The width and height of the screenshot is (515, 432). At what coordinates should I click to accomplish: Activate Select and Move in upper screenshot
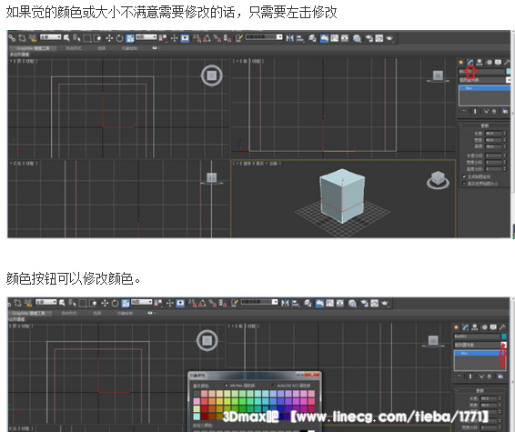[x=109, y=38]
